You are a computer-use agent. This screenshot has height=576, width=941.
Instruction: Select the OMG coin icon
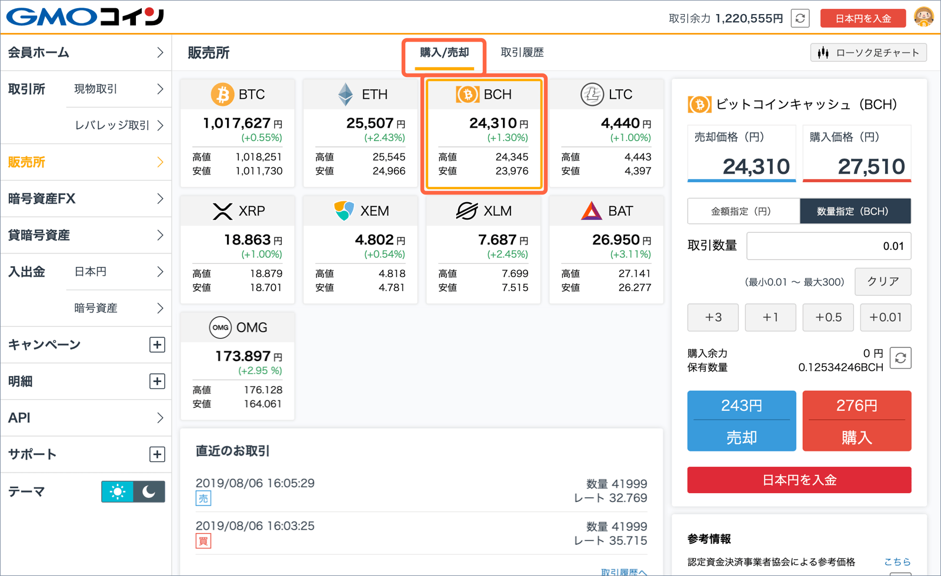(x=221, y=327)
